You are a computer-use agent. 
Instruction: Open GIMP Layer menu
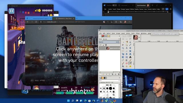[x=123, y=33]
